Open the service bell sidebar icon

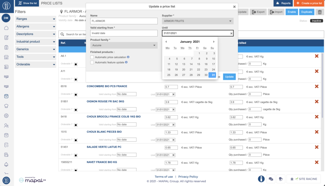click(6, 164)
